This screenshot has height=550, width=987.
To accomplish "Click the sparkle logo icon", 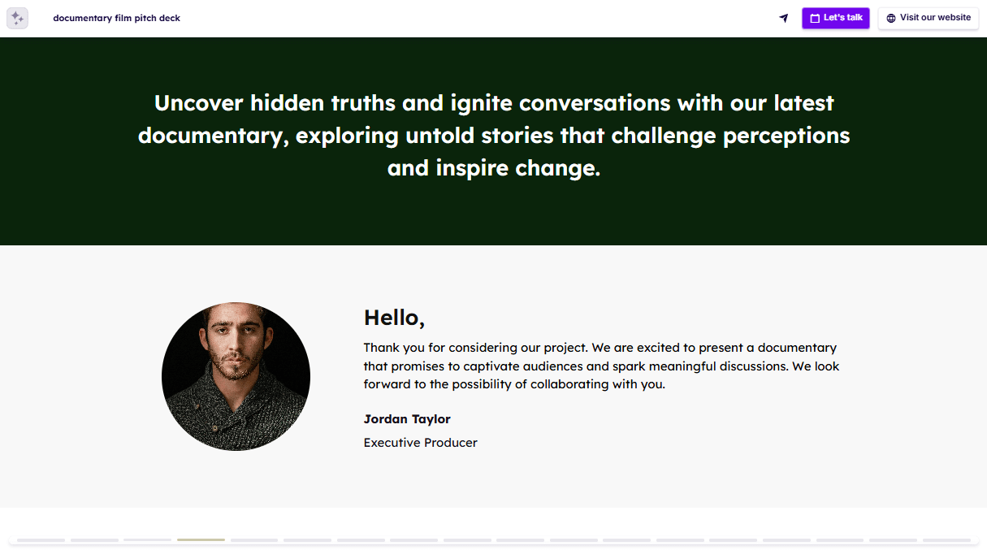I will [17, 18].
